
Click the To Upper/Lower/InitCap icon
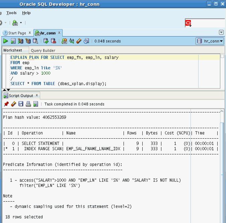coord(72,41)
